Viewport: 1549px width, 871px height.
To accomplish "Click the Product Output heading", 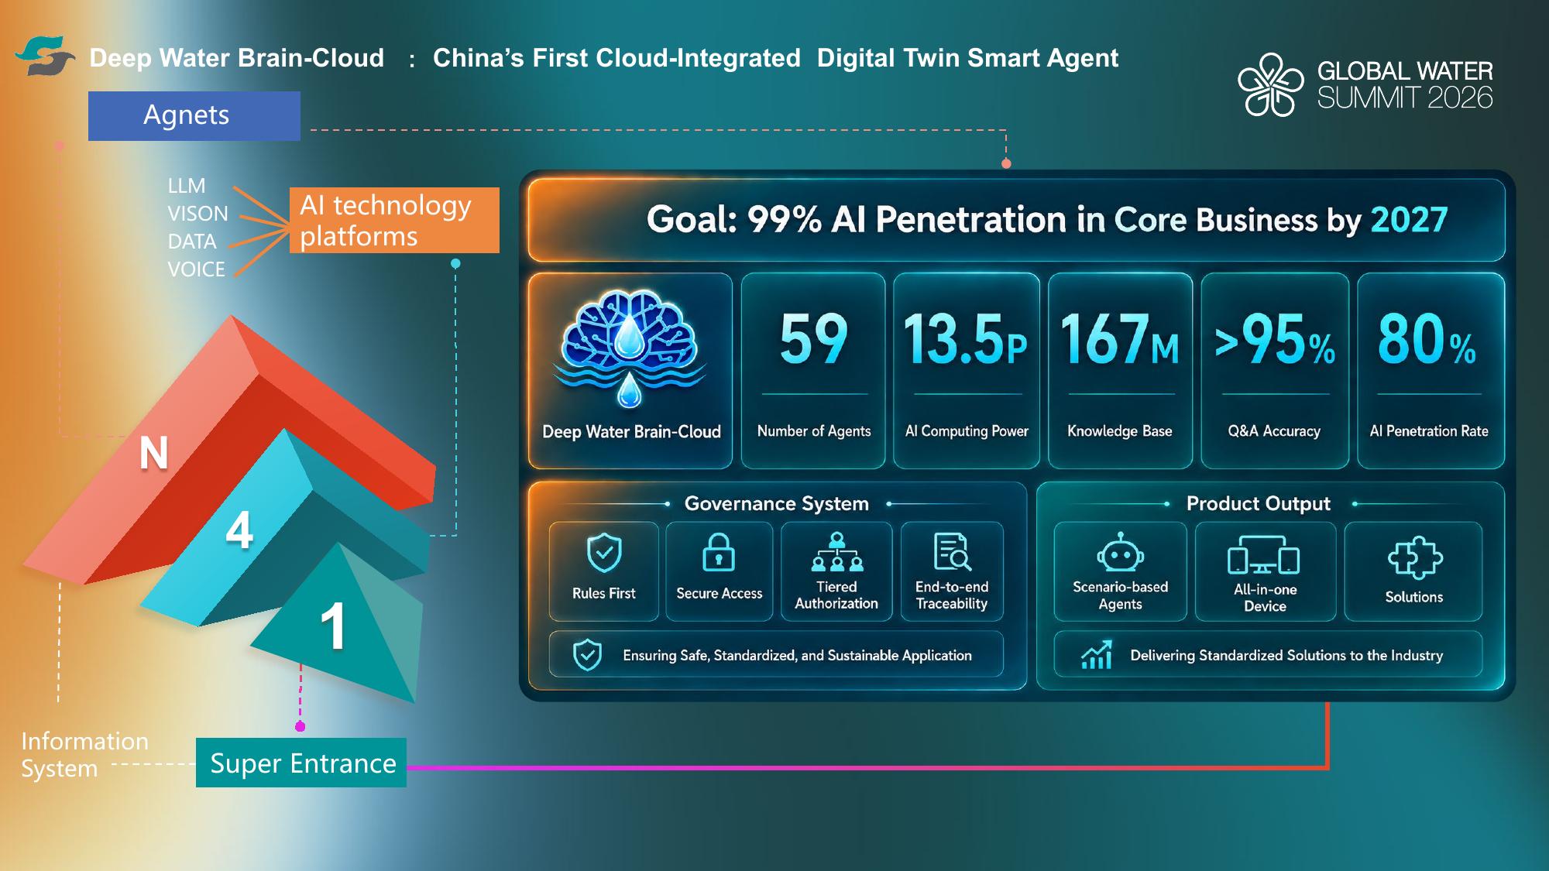I will click(1259, 503).
